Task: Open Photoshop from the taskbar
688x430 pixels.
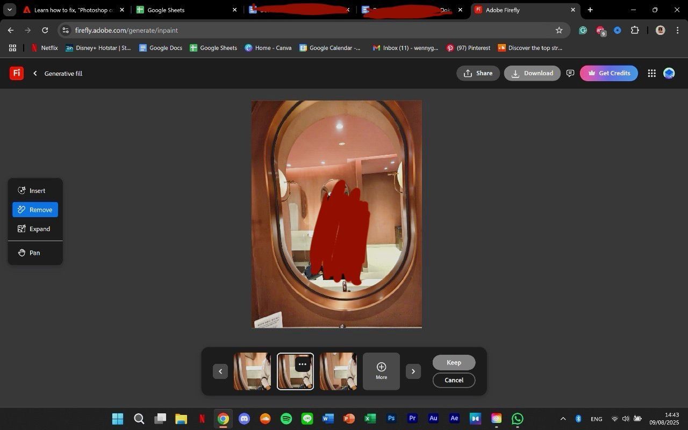Action: point(391,419)
